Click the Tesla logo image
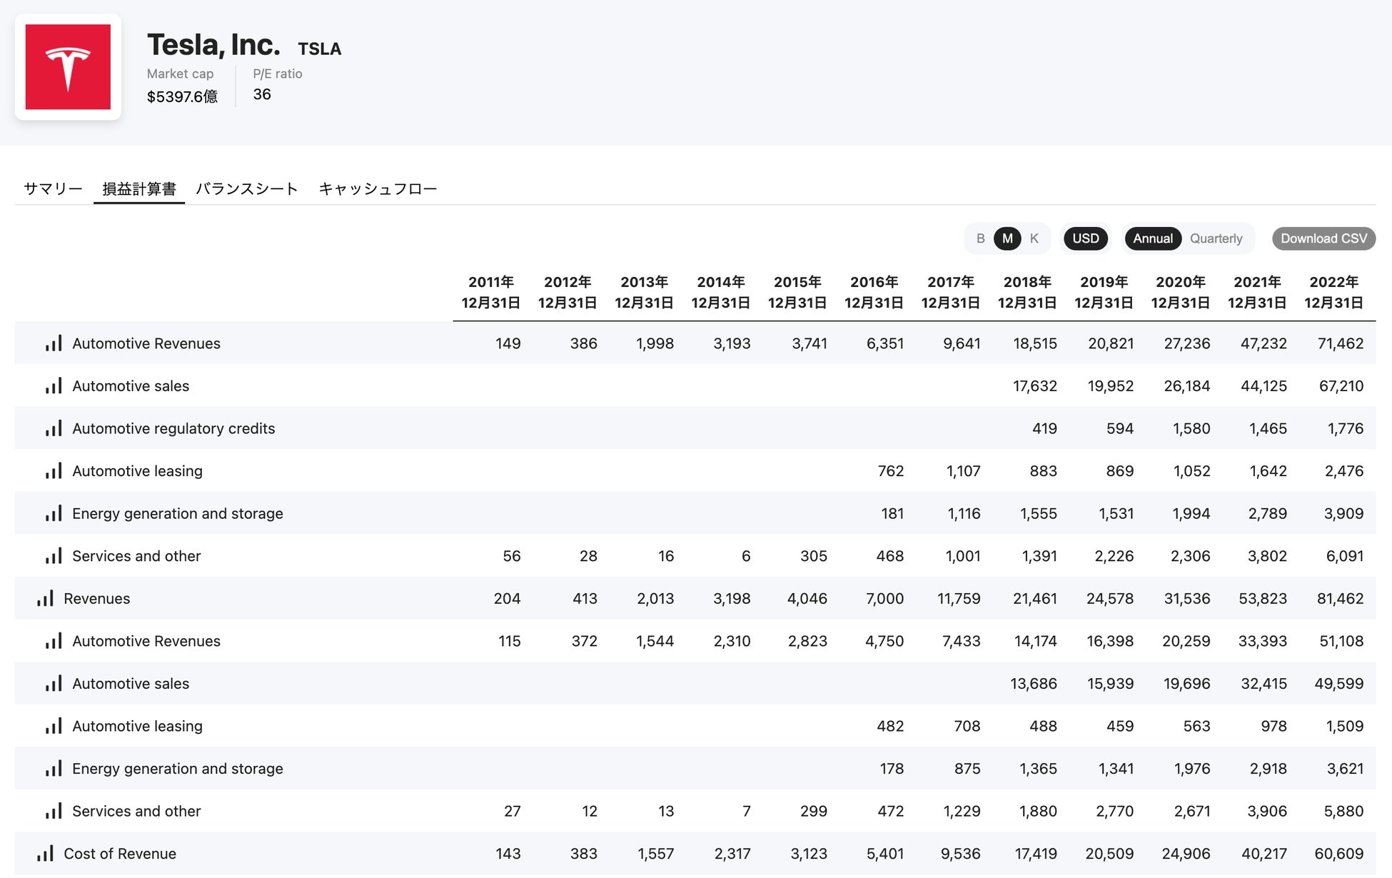 (x=68, y=67)
